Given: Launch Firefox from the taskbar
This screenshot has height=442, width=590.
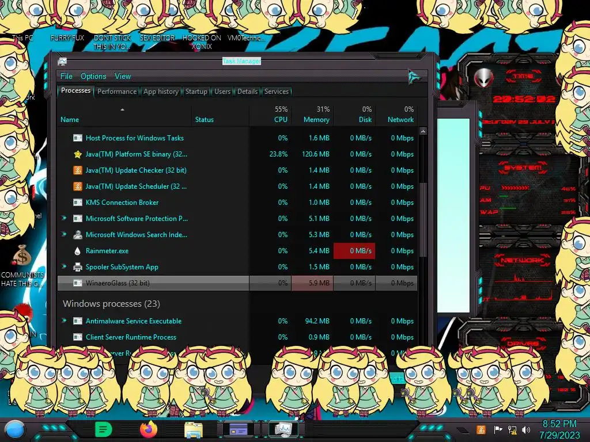Looking at the screenshot, I should (148, 429).
